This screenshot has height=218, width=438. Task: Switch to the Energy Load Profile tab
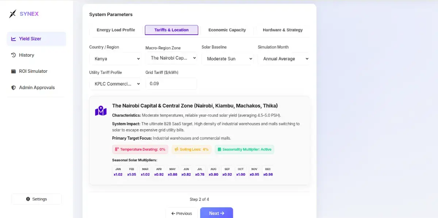[x=116, y=30]
